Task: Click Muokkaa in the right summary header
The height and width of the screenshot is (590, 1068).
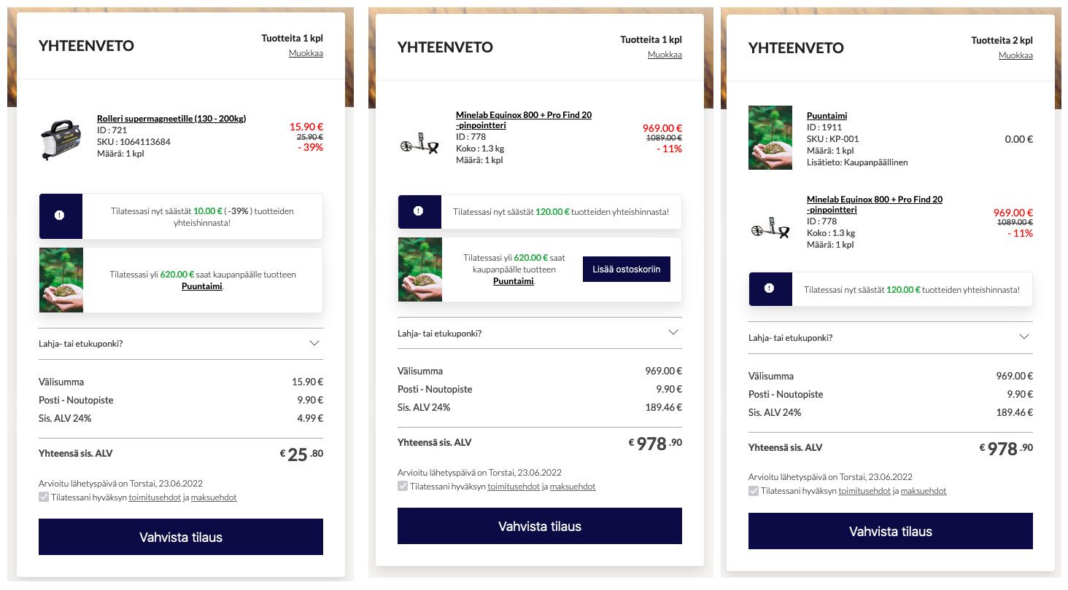Action: 1016,55
